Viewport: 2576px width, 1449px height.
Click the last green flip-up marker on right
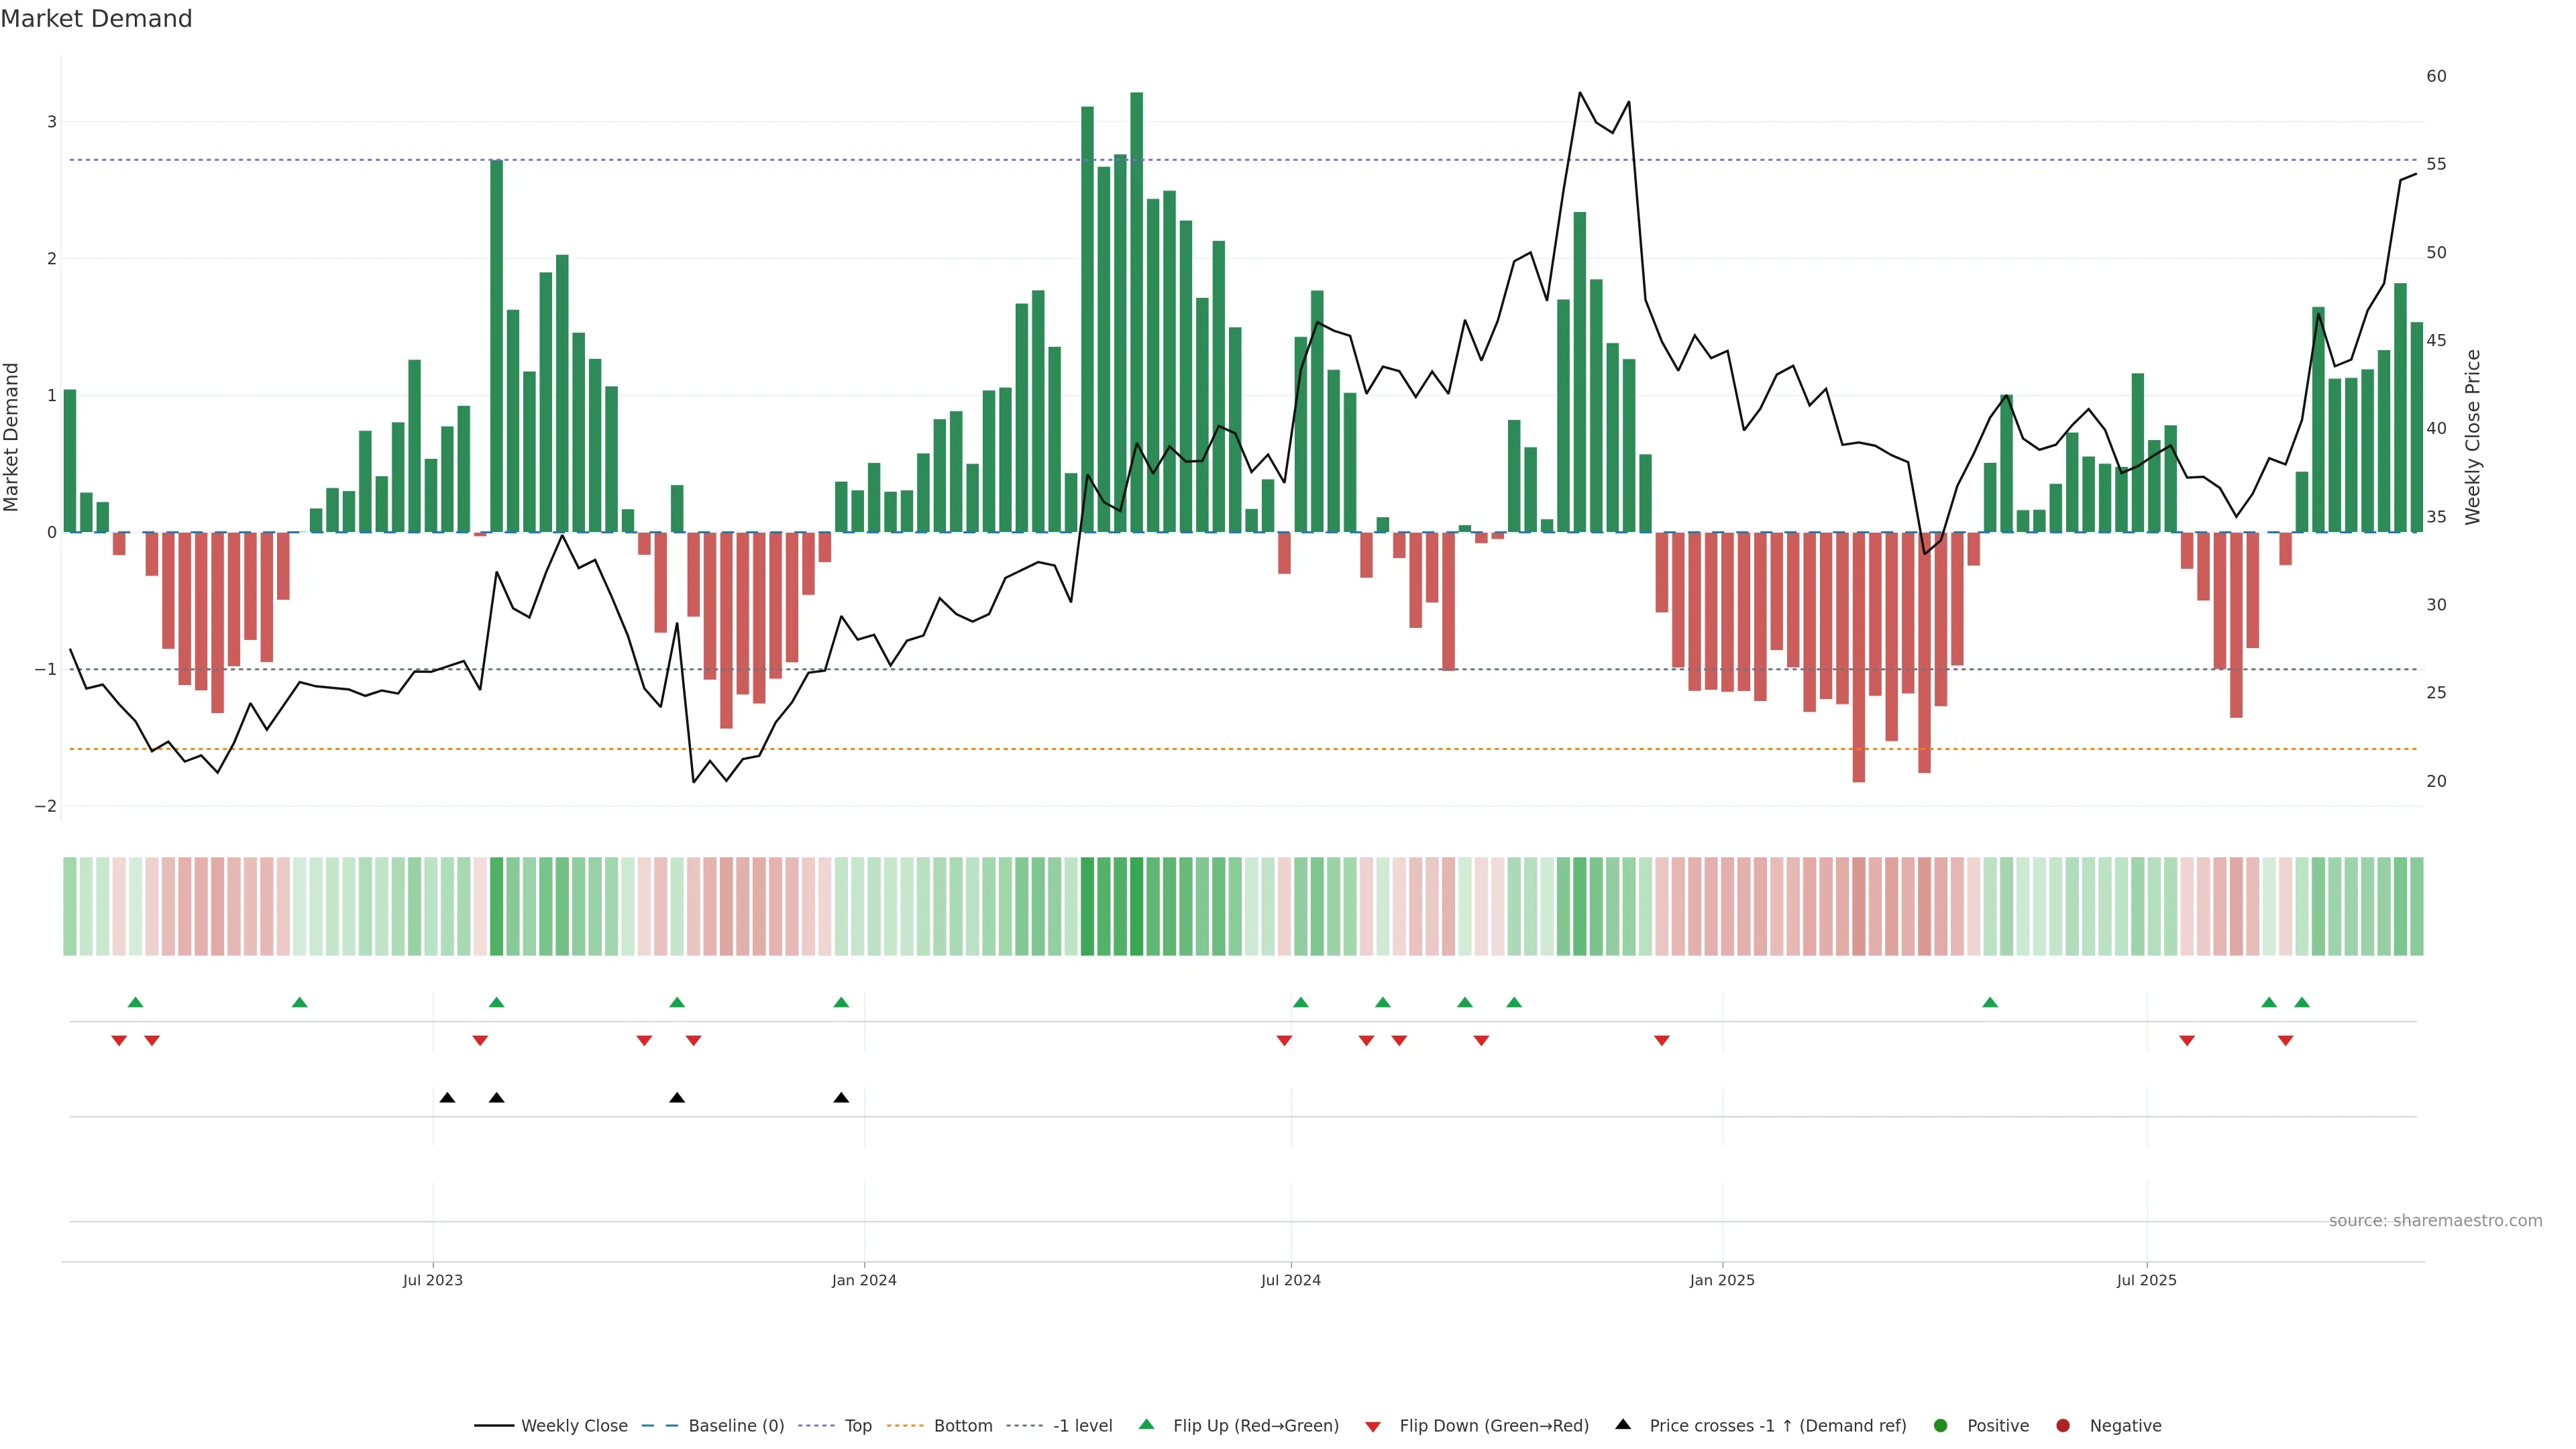tap(2302, 1002)
